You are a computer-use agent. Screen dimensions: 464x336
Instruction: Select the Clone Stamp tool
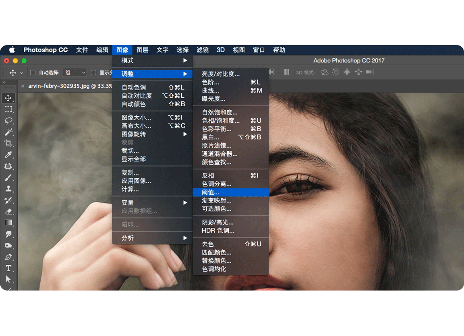click(8, 189)
